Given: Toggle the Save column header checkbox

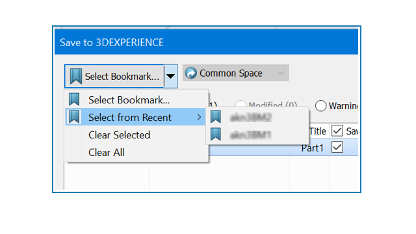Looking at the screenshot, I should click(337, 131).
